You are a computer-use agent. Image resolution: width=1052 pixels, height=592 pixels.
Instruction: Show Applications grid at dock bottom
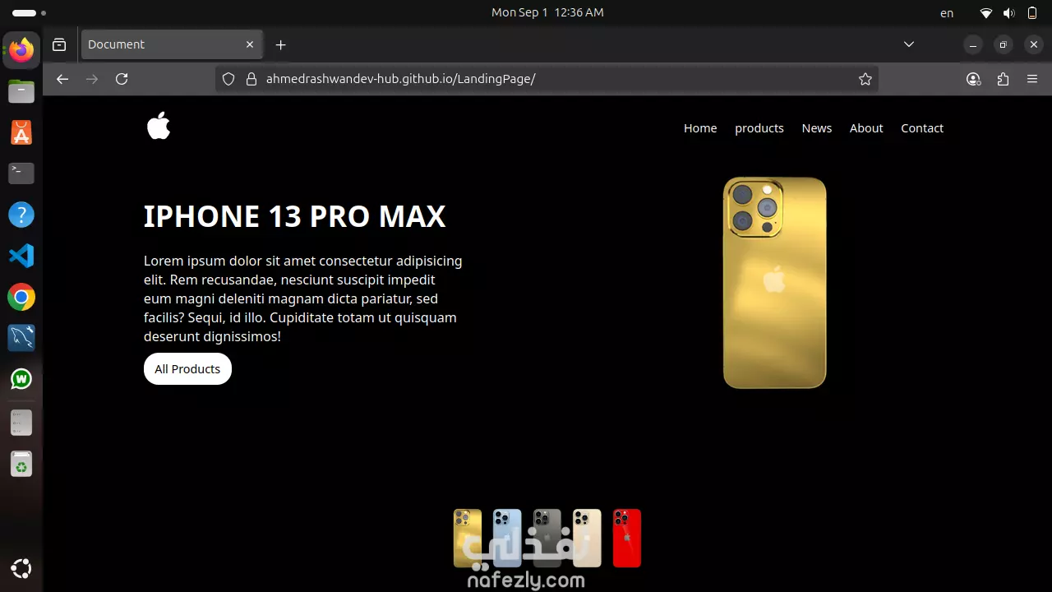21,568
